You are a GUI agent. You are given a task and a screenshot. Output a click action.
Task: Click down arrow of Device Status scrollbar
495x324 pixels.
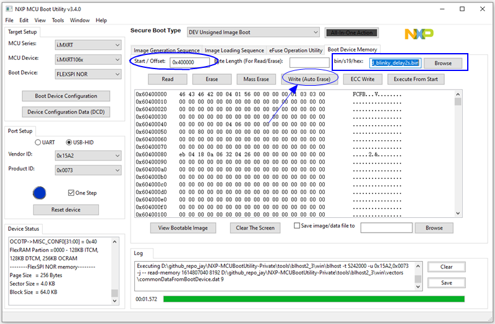(x=114, y=301)
